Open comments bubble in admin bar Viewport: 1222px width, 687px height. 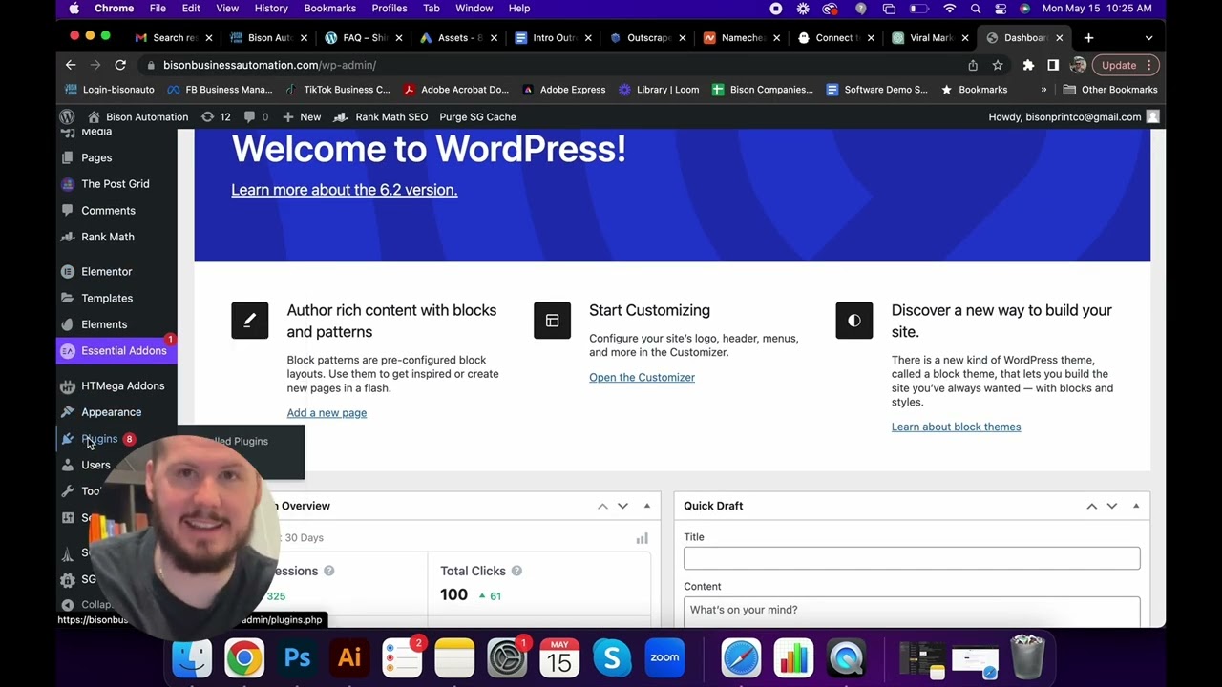(x=256, y=116)
